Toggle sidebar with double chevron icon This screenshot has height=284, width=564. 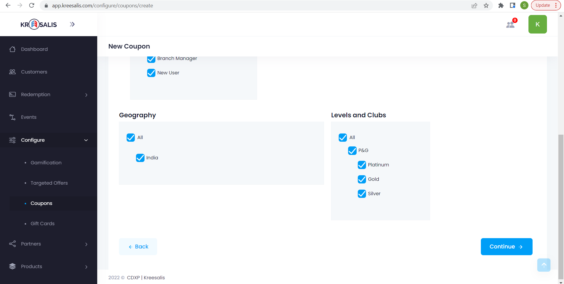[x=72, y=24]
